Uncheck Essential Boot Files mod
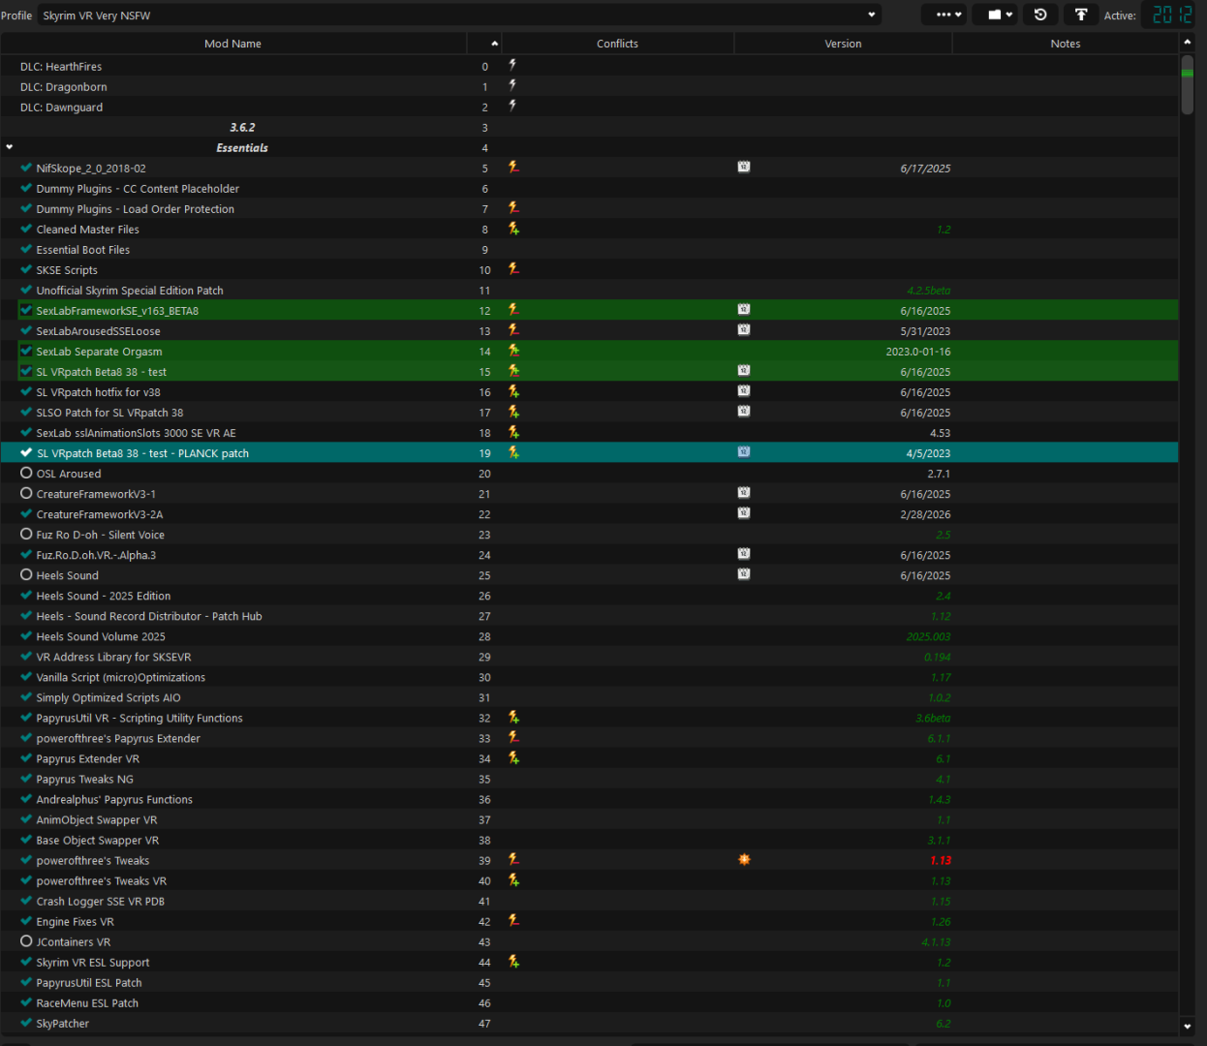 coord(26,249)
